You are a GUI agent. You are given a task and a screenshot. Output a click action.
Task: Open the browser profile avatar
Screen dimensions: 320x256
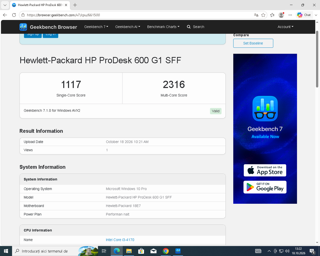(281, 15)
